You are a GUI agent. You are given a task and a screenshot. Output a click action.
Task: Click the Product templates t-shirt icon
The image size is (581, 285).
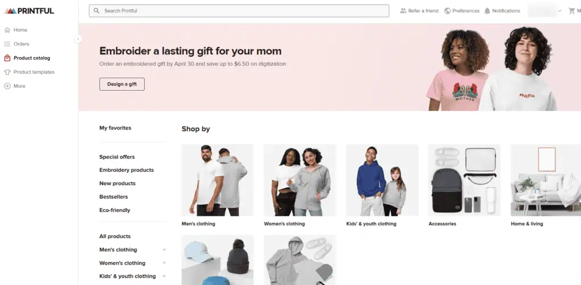[x=7, y=72]
